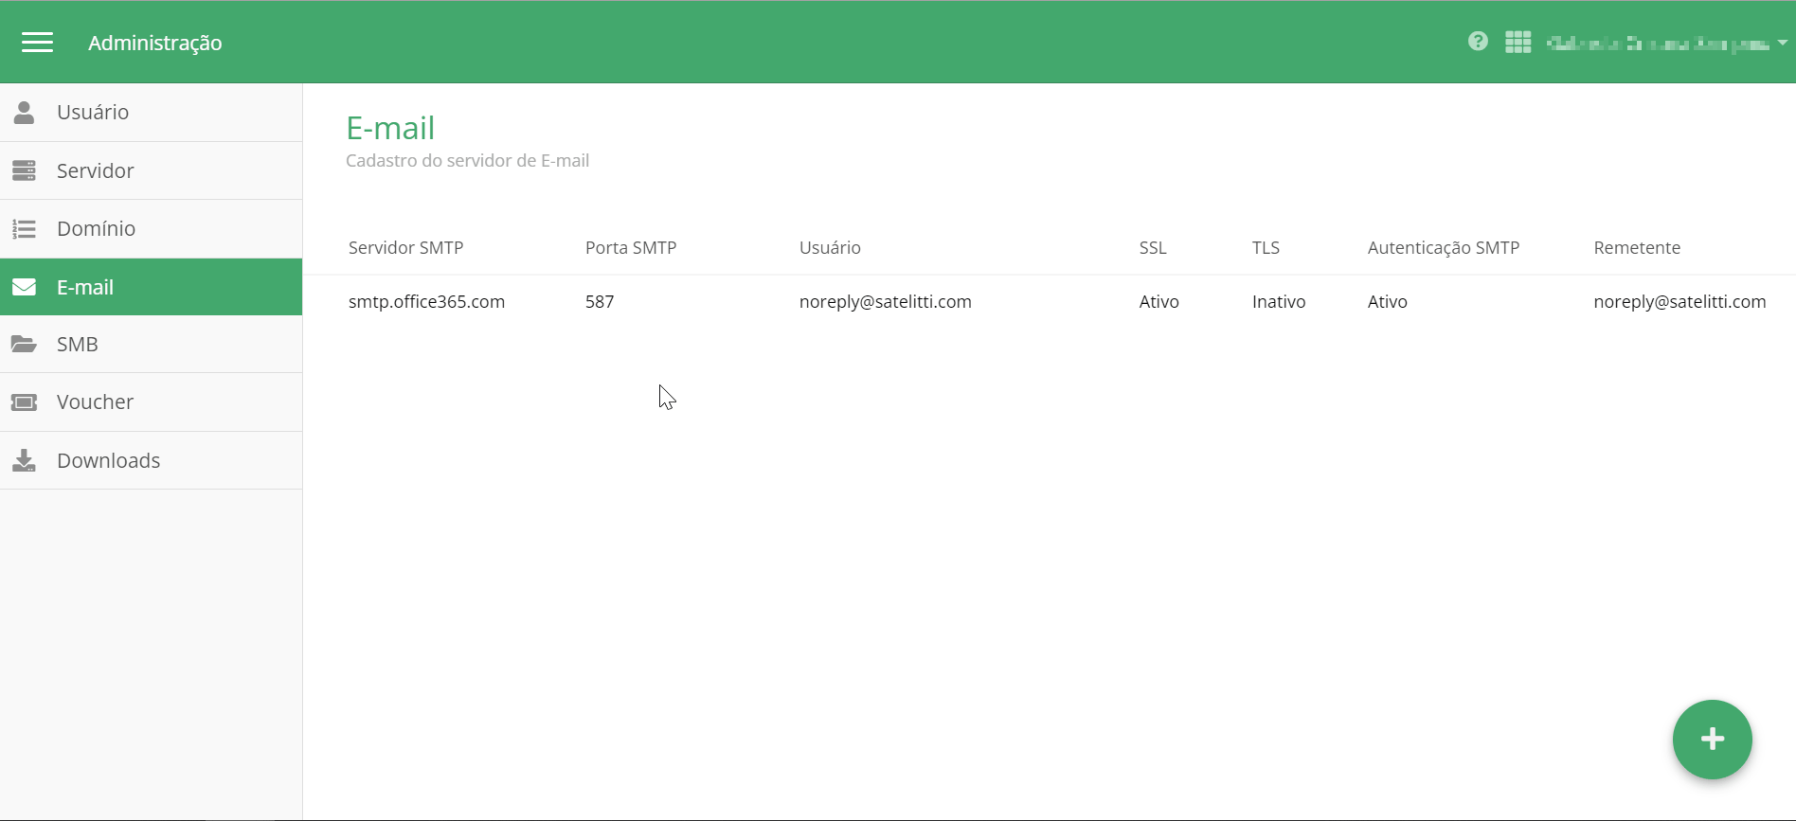
Task: Click the Domínio list icon
Action: pos(25,229)
